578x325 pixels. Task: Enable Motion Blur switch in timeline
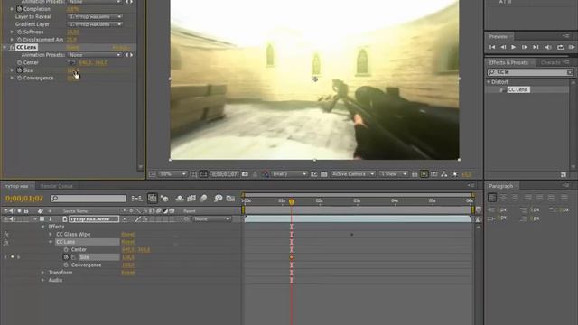tap(203, 199)
